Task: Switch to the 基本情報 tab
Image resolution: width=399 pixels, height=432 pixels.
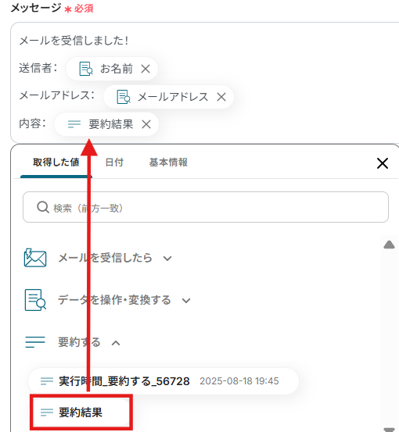Action: [168, 162]
